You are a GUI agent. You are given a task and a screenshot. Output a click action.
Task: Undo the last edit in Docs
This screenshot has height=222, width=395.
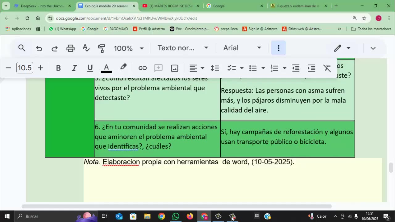[39, 48]
